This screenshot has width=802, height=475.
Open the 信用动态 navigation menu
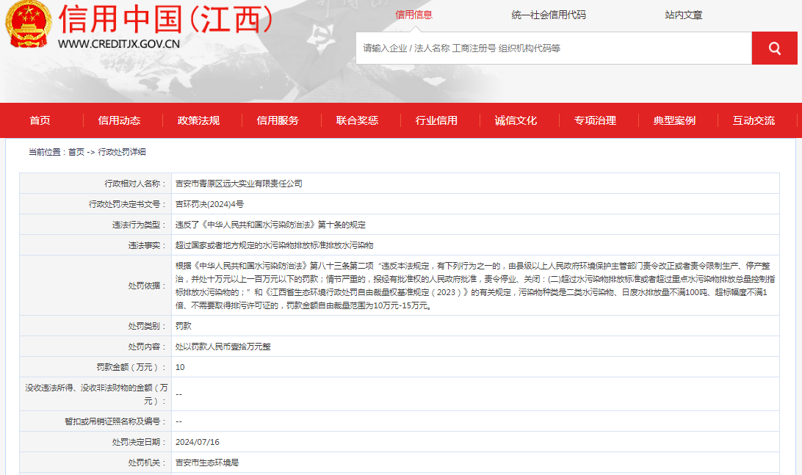119,120
